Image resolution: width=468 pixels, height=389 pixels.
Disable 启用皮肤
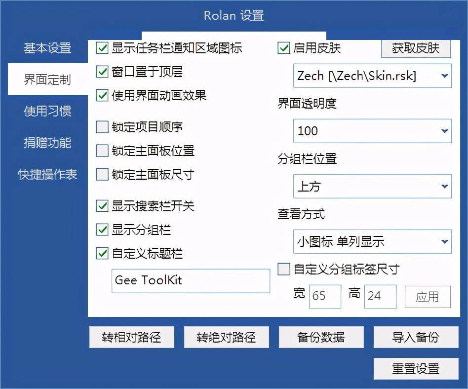pyautogui.click(x=284, y=48)
